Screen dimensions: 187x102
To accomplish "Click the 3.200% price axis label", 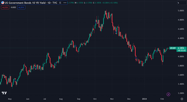I will [x=181, y=93].
